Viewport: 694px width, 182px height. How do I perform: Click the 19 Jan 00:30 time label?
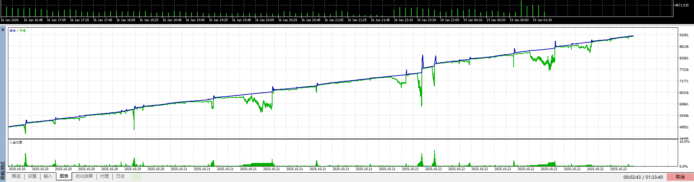(x=496, y=20)
